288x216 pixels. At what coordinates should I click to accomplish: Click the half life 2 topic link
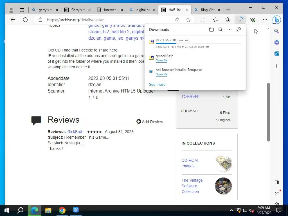[x=120, y=32]
